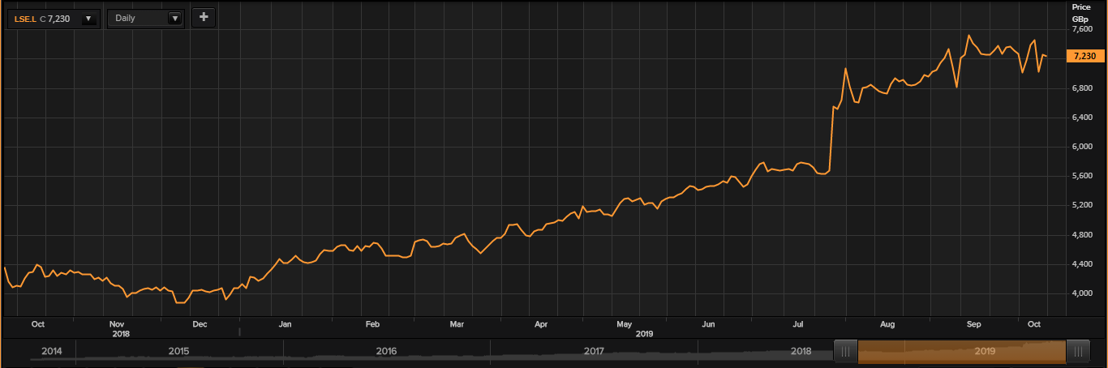Jump to 2018 in the timeline navigator
1108x368 pixels.
tap(801, 352)
